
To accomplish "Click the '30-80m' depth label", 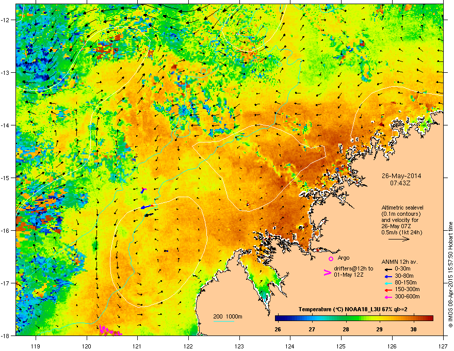I will [x=404, y=276].
